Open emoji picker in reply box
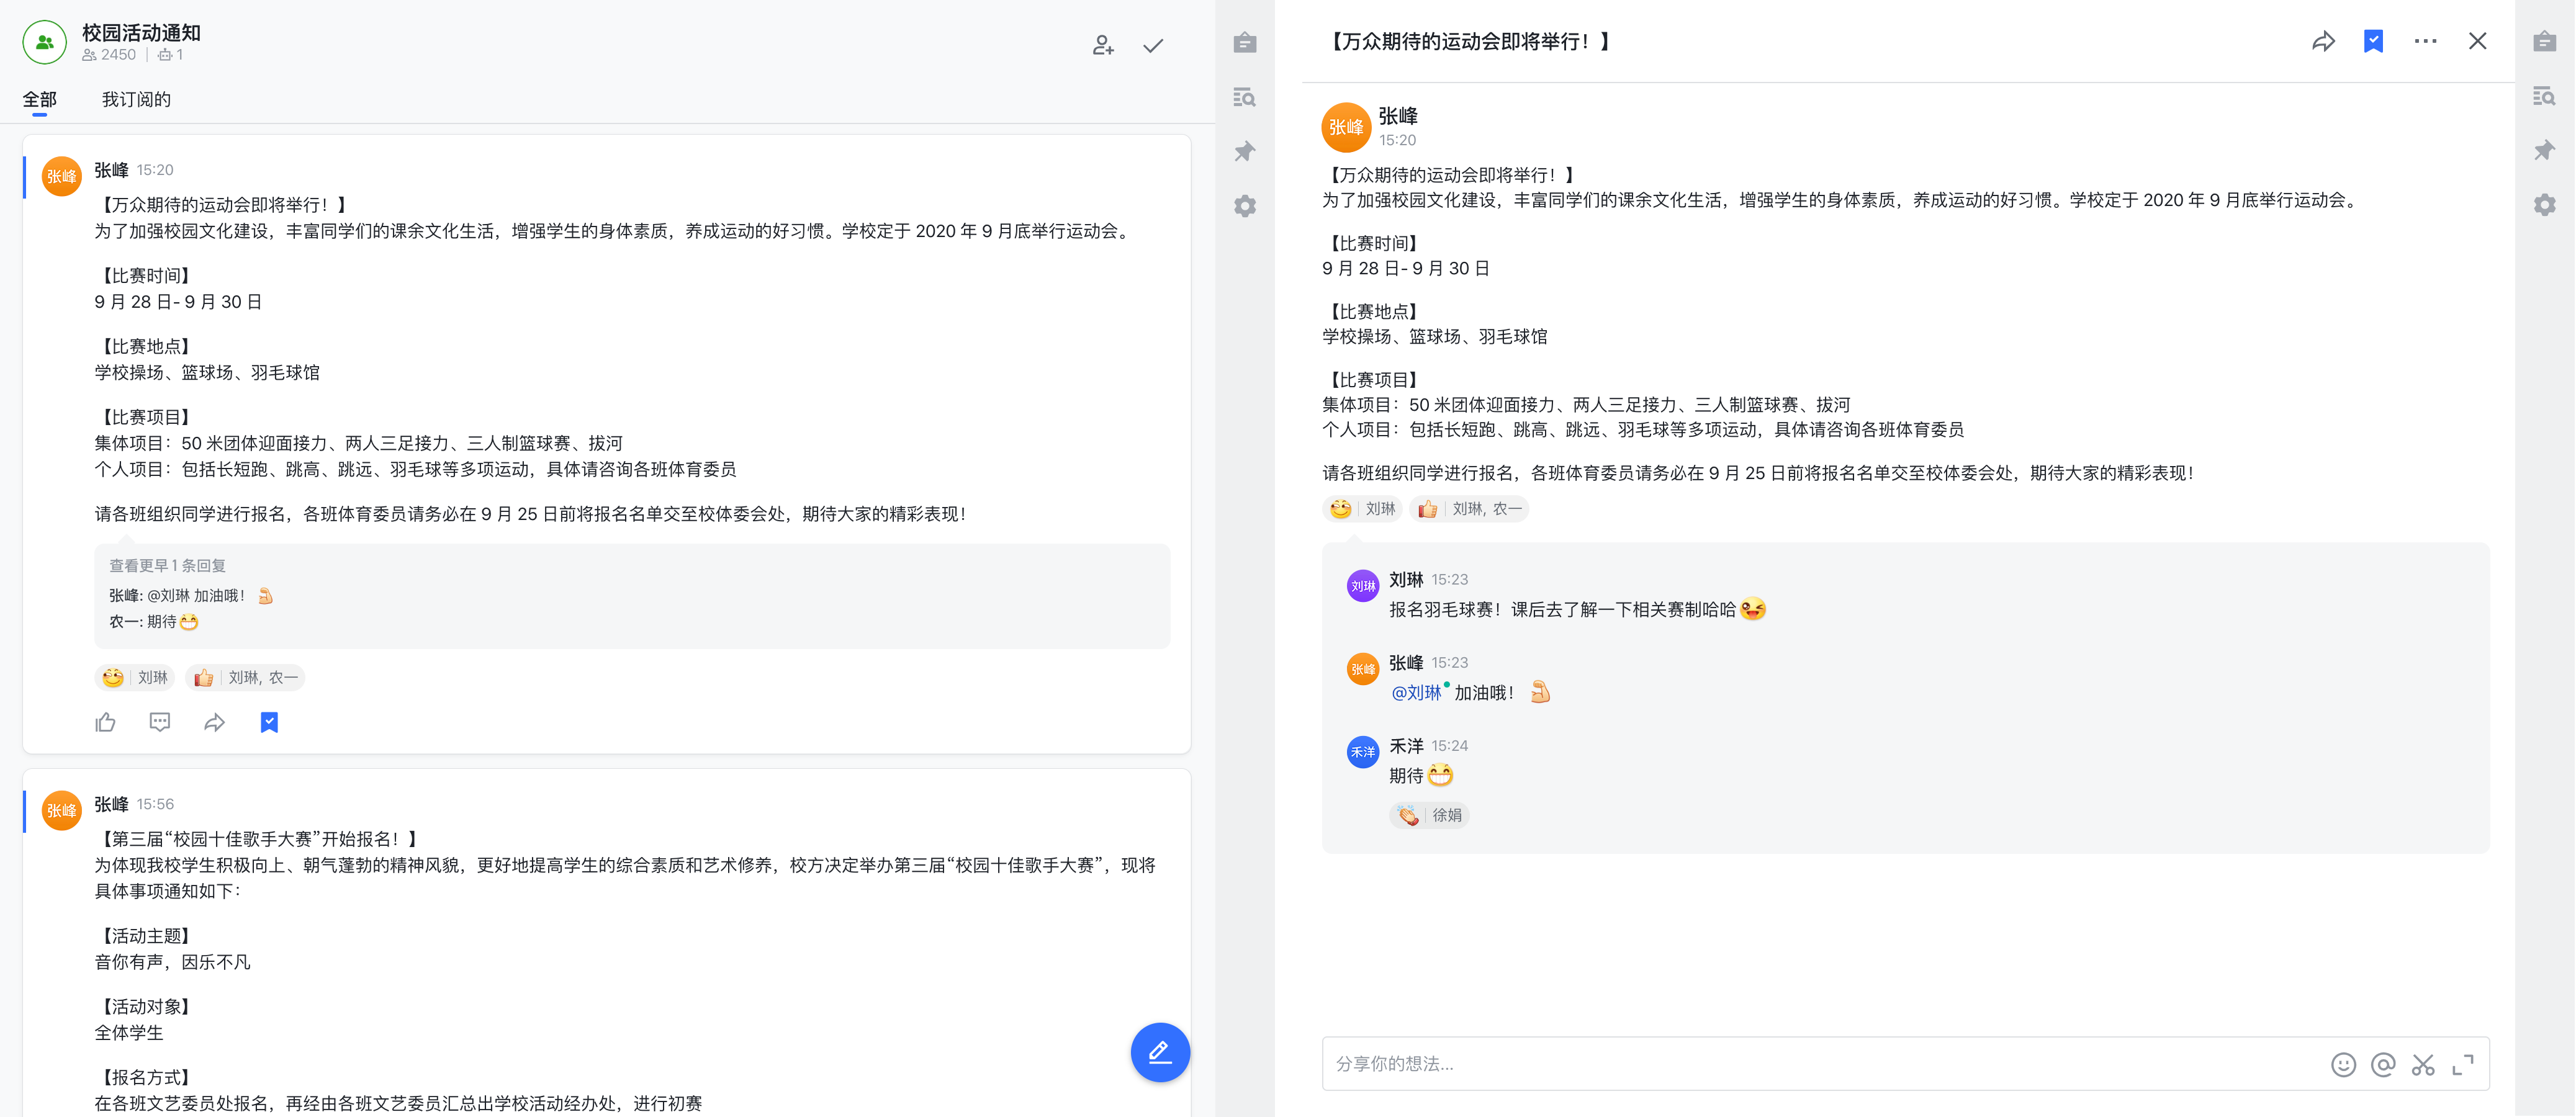The image size is (2576, 1117). click(x=2343, y=1064)
